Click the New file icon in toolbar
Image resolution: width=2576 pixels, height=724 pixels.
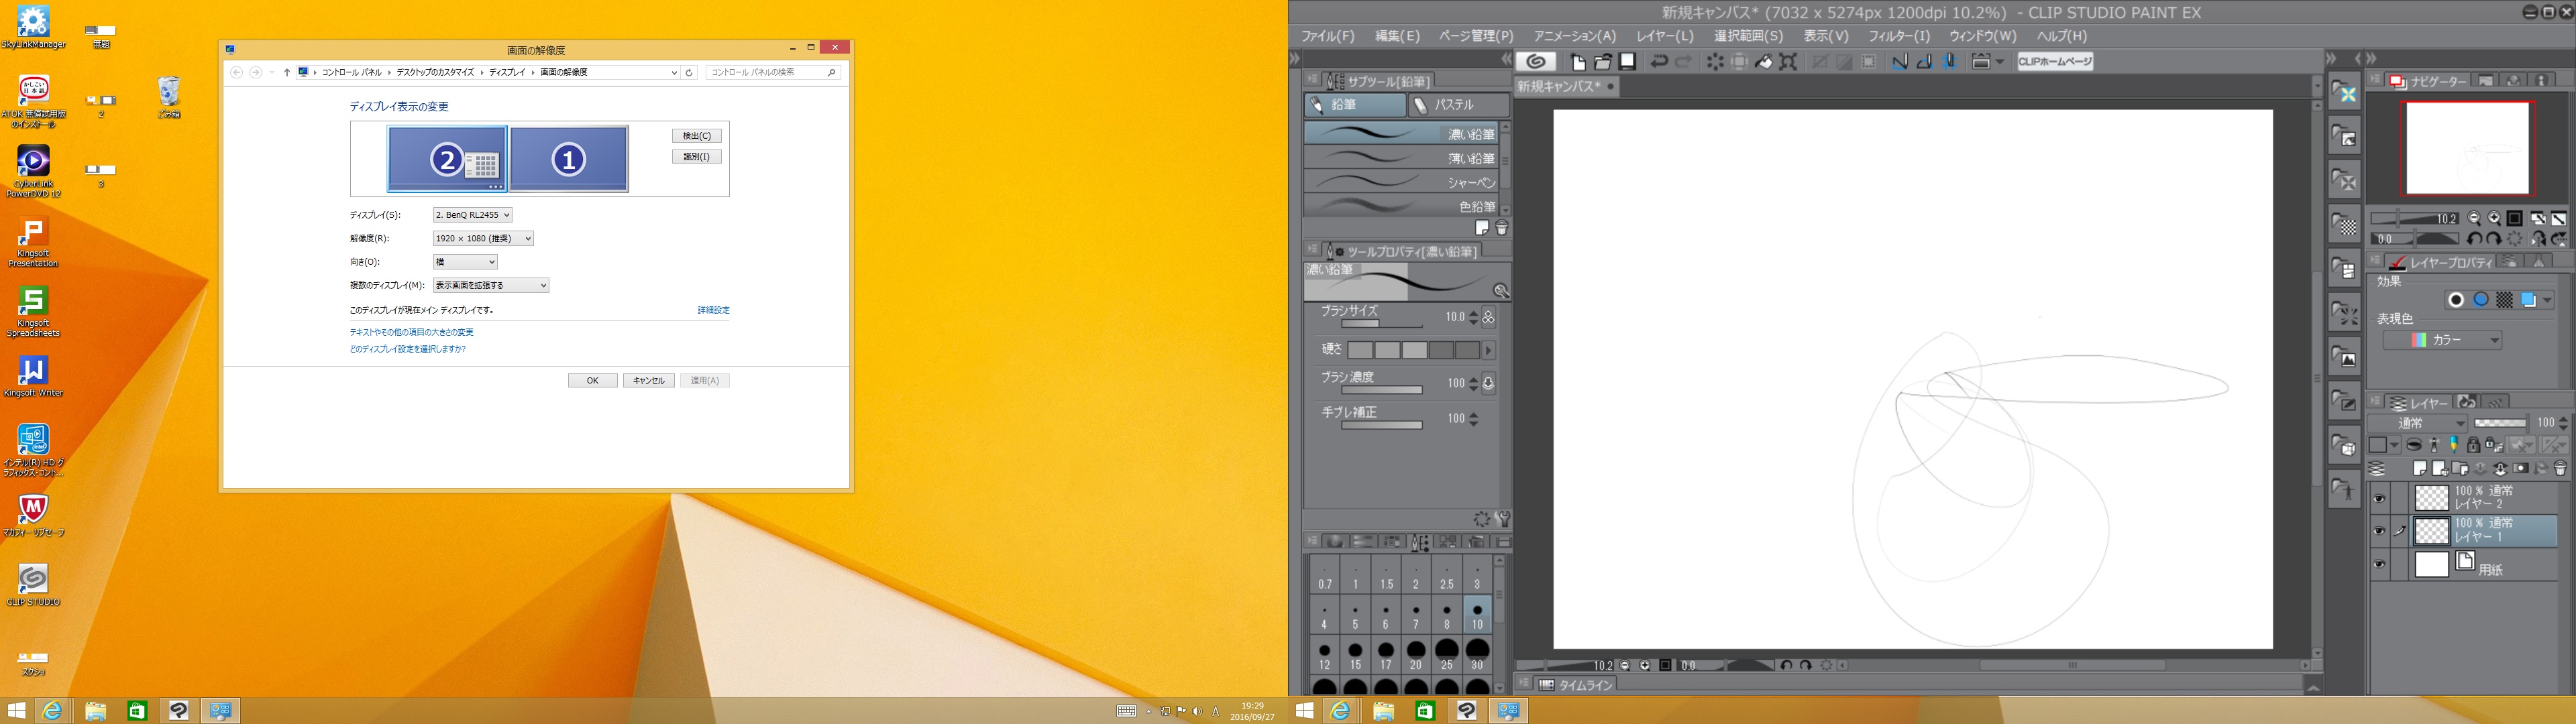1578,62
